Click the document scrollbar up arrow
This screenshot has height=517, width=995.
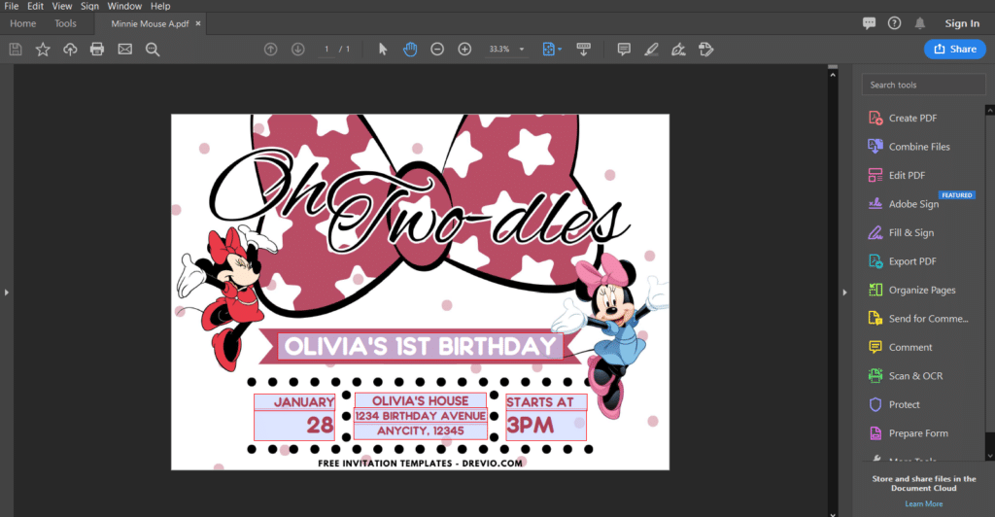[833, 75]
